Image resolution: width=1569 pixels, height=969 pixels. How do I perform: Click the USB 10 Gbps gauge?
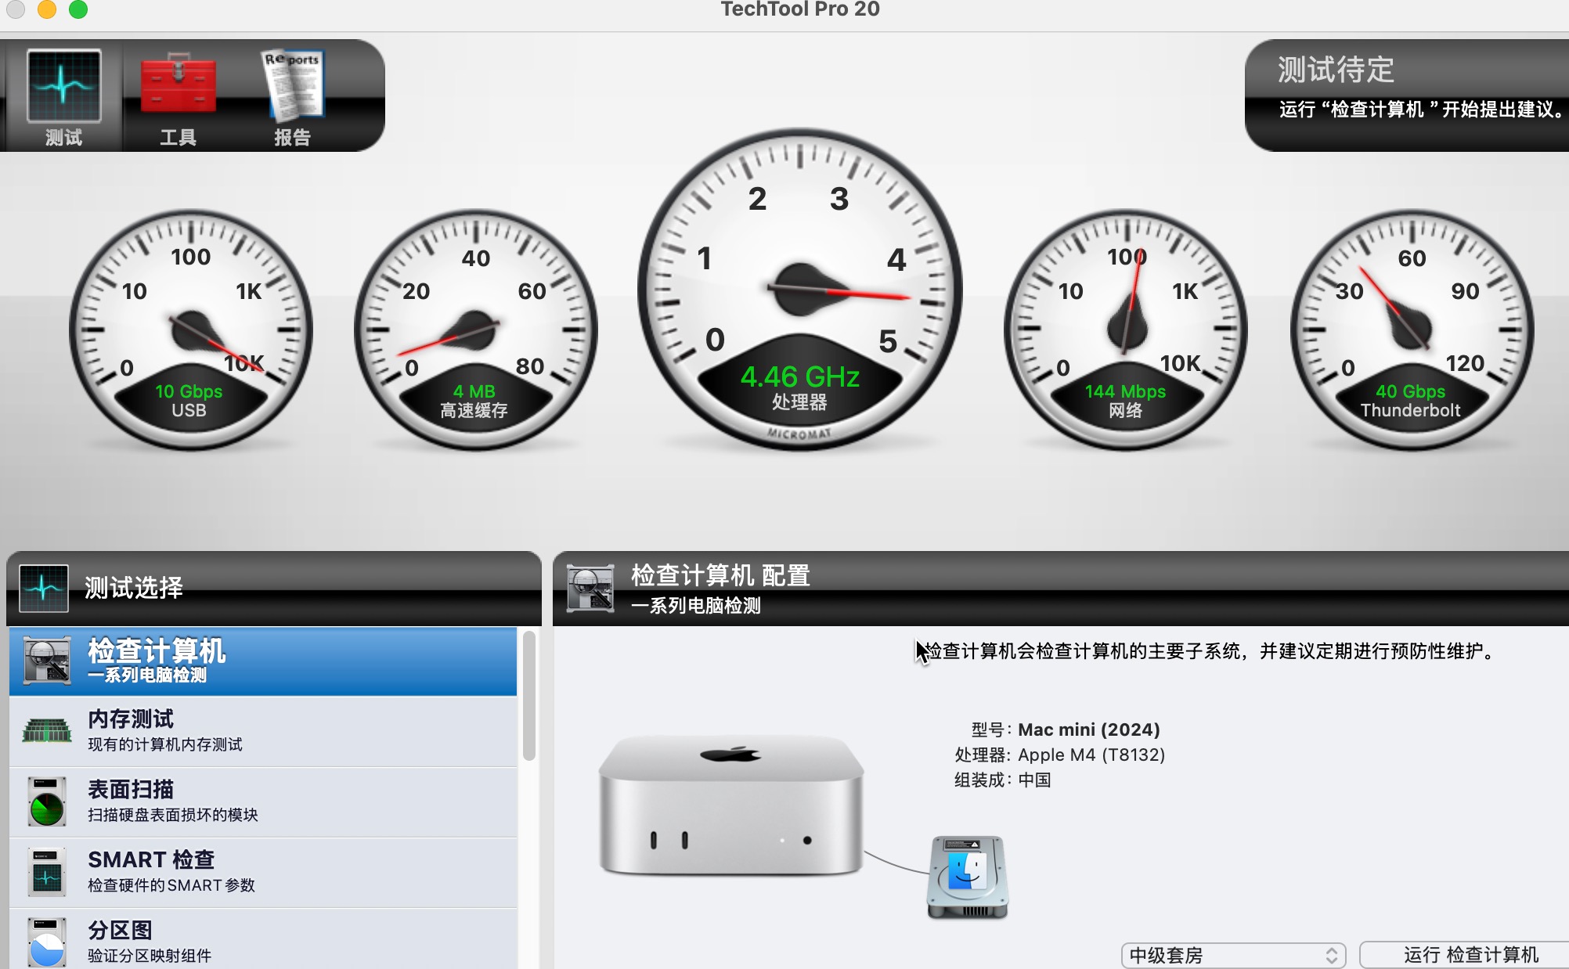(190, 330)
